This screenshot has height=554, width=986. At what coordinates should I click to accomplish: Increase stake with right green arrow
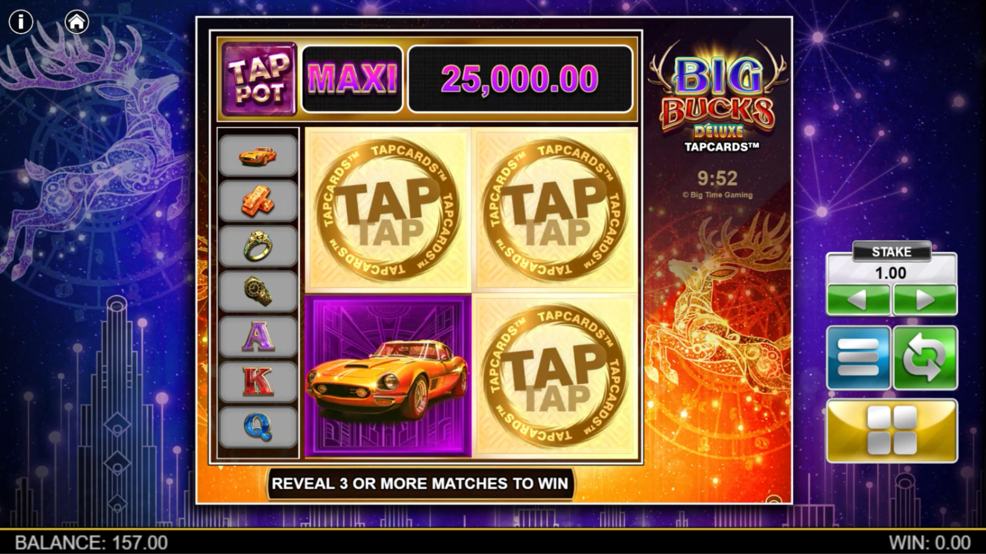(925, 300)
